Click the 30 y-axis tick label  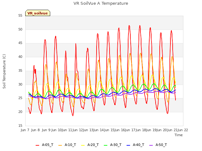coord(20,84)
